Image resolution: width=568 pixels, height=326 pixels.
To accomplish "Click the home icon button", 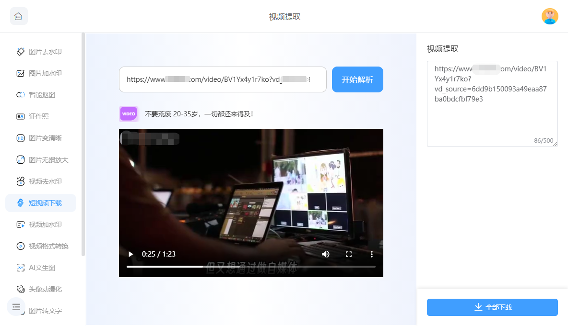I will point(19,16).
